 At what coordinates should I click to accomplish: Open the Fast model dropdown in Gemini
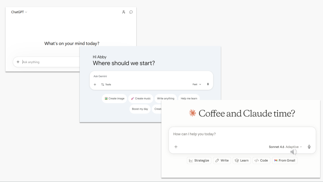tap(197, 84)
